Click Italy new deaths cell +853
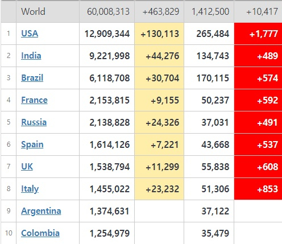The image size is (282, 244). pos(258,189)
